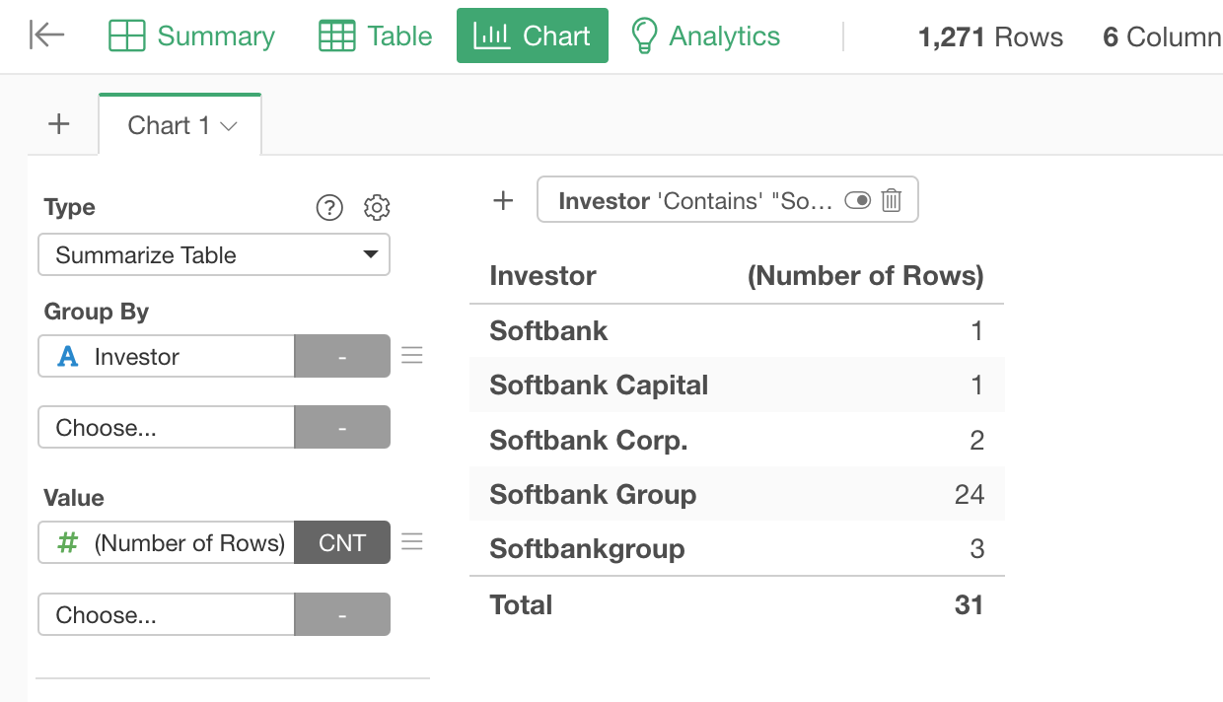This screenshot has width=1223, height=702.
Task: Click the collapse sidebar arrow icon
Action: pyautogui.click(x=46, y=35)
